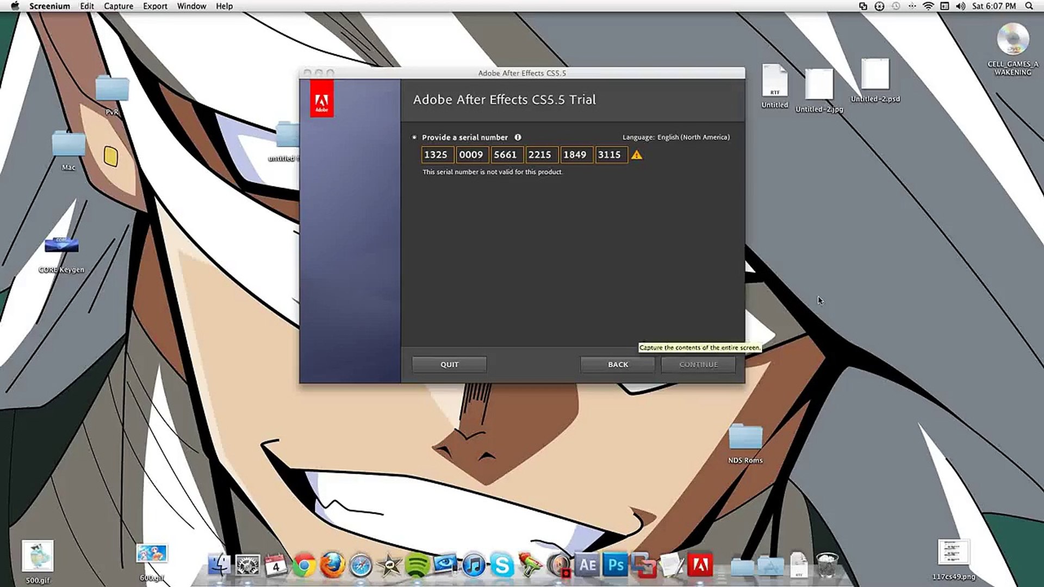Open the Export menu
This screenshot has width=1044, height=587.
point(155,6)
